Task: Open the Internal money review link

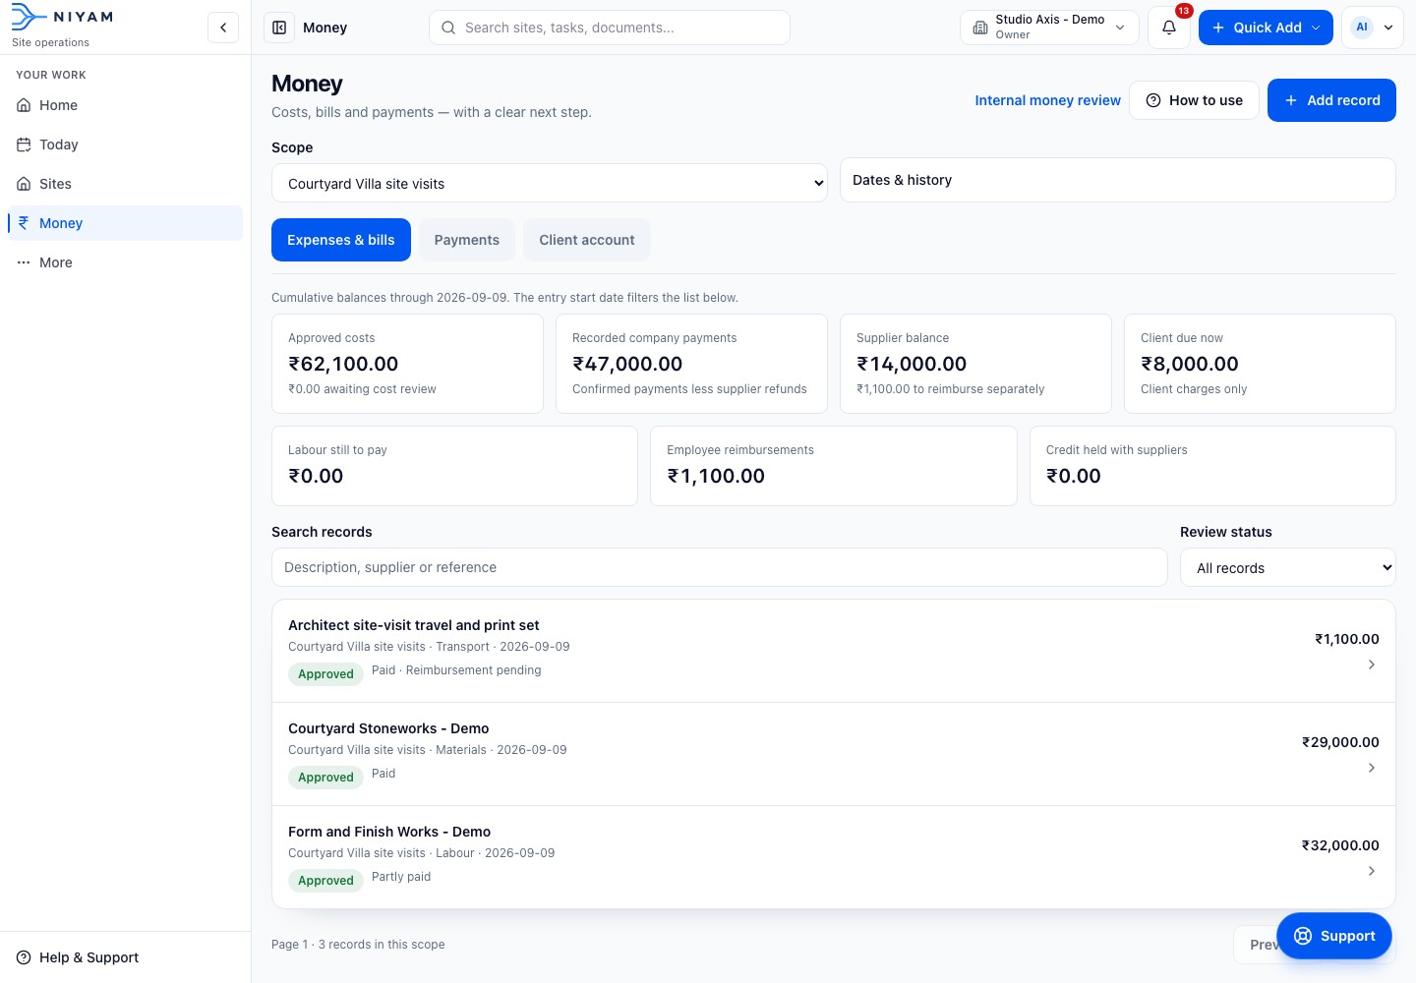Action: 1047,100
